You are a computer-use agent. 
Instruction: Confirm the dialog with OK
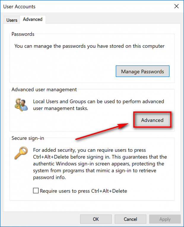[x=96, y=219]
